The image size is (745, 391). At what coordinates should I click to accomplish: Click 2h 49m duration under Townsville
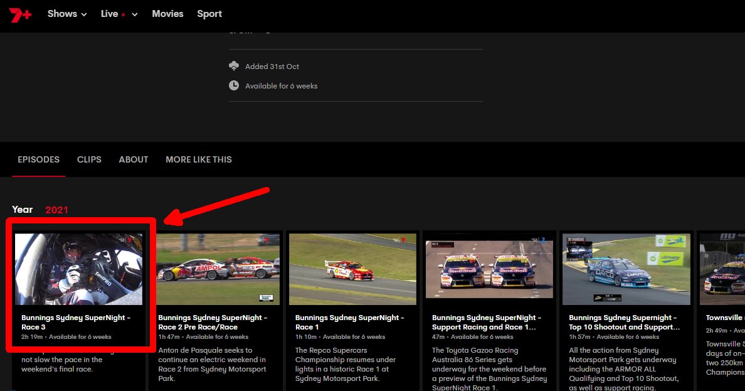(717, 330)
